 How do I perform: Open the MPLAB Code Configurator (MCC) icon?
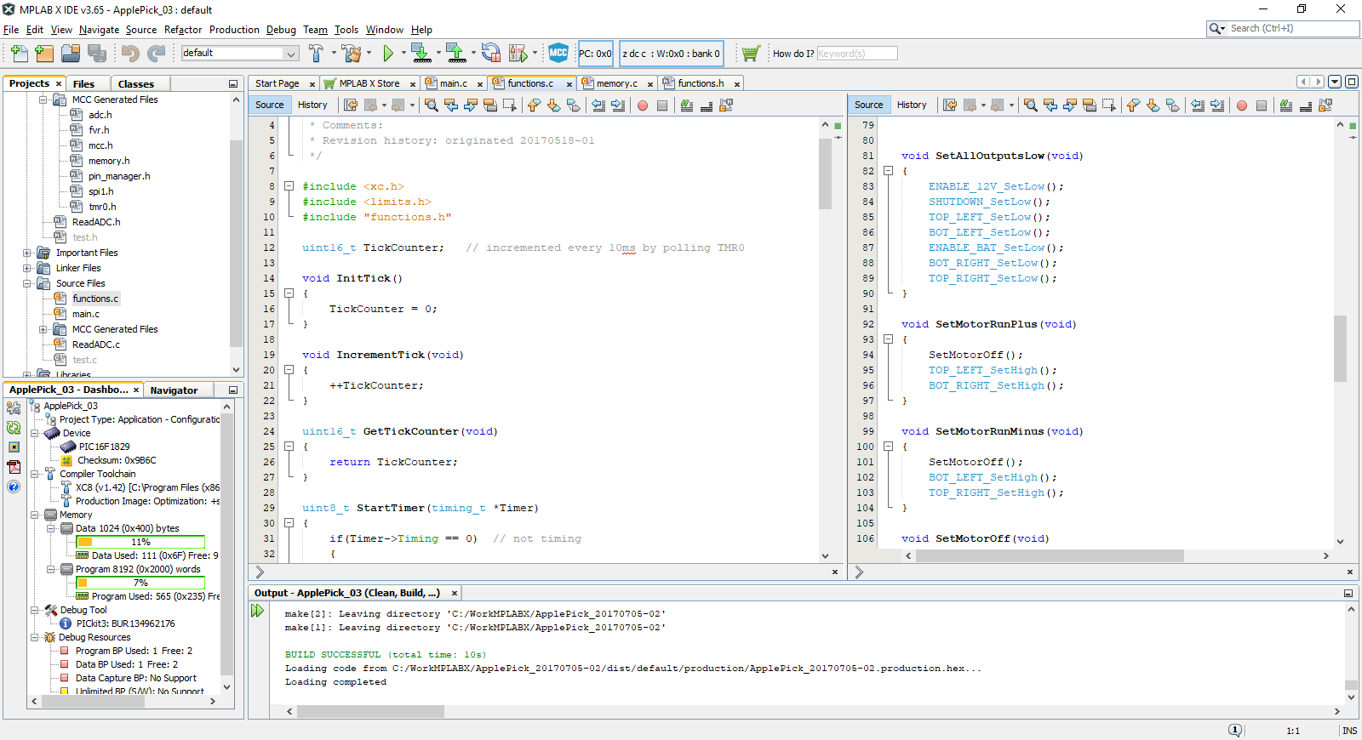(558, 53)
